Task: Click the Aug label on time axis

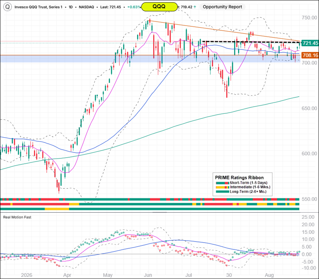Action: [x=270, y=275]
